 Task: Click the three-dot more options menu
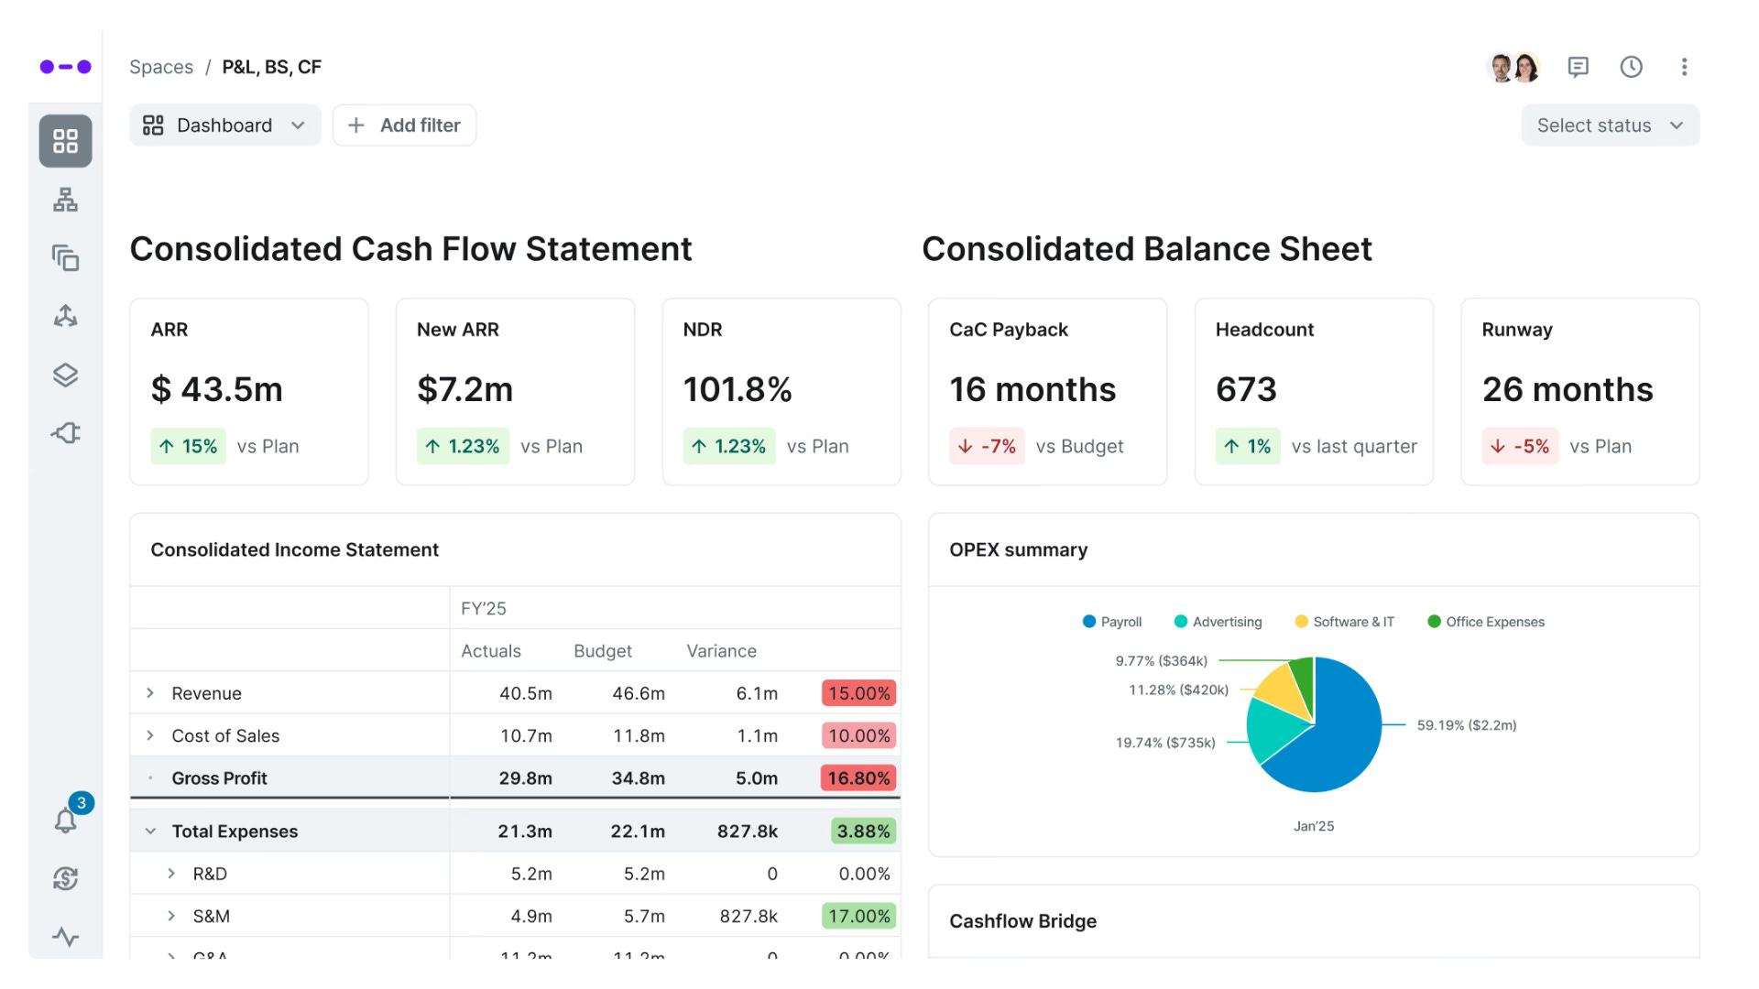pyautogui.click(x=1684, y=67)
